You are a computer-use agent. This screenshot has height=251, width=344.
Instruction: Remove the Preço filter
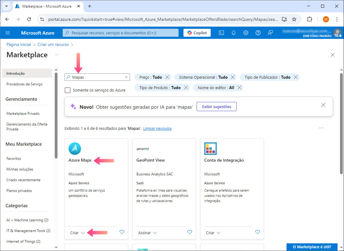167,77
